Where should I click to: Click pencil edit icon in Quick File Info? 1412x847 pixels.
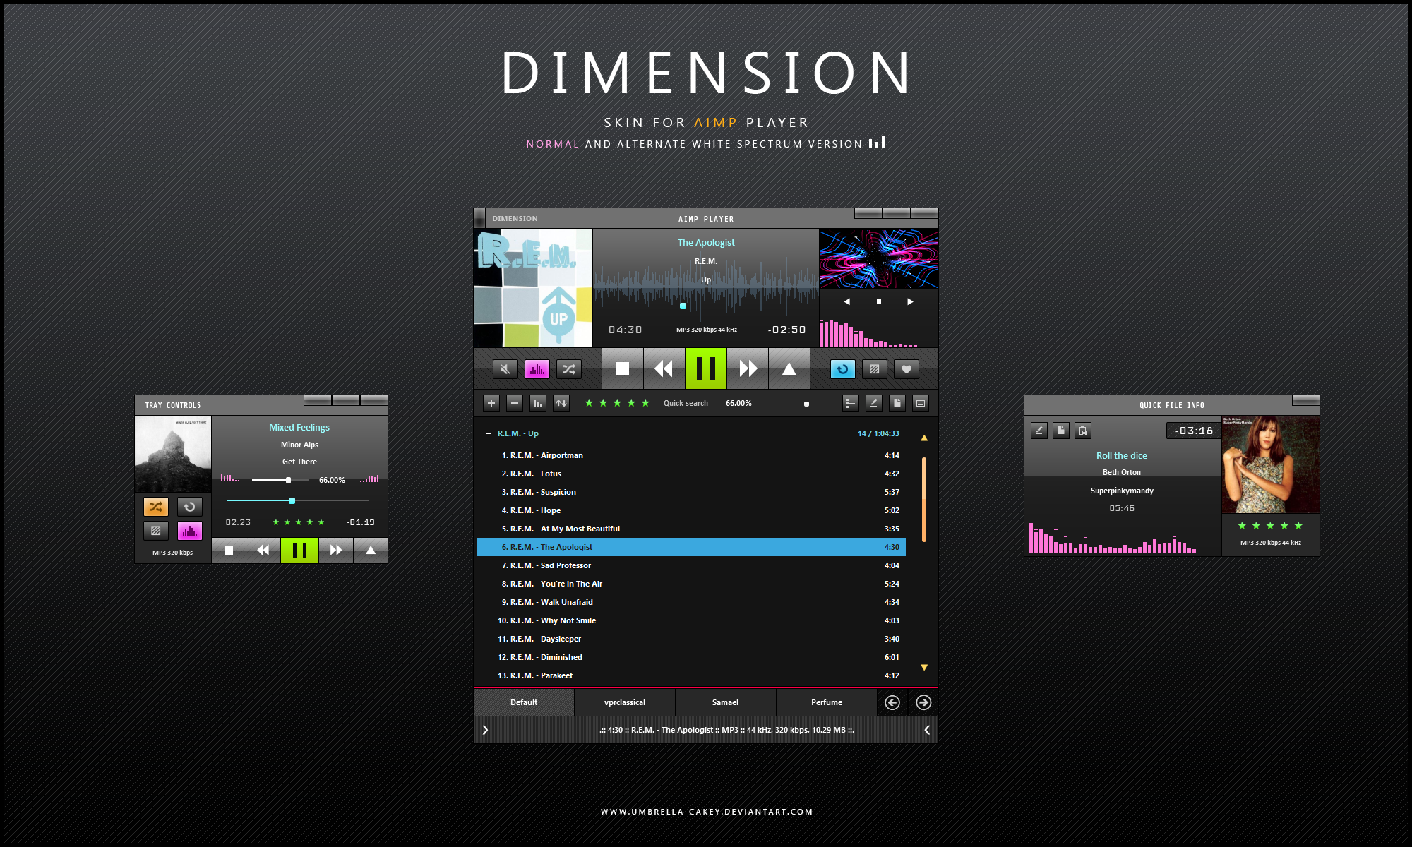(x=1039, y=431)
